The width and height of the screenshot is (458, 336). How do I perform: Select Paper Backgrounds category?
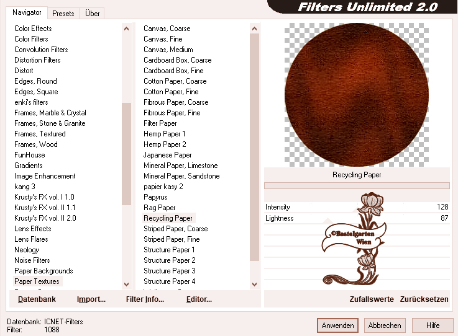pos(44,271)
